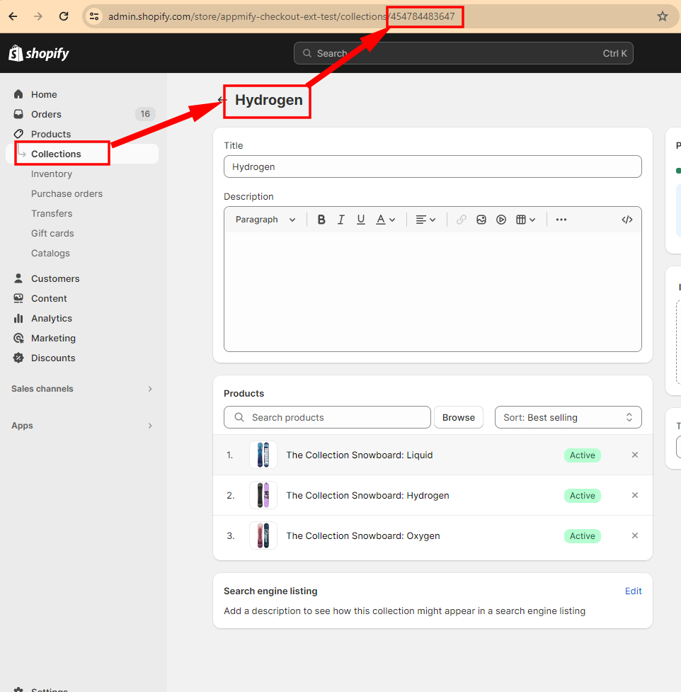Screen dimensions: 681x692
Task: Click the Liquid snowboard thumbnail
Action: [x=263, y=455]
